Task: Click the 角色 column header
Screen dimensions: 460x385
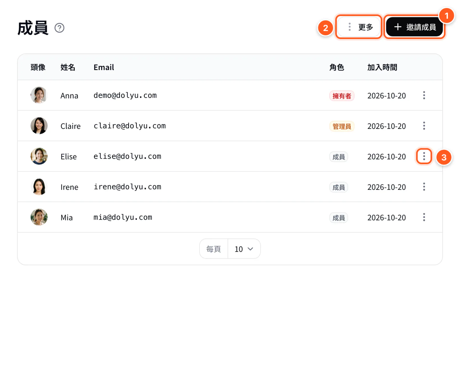Action: (x=337, y=67)
